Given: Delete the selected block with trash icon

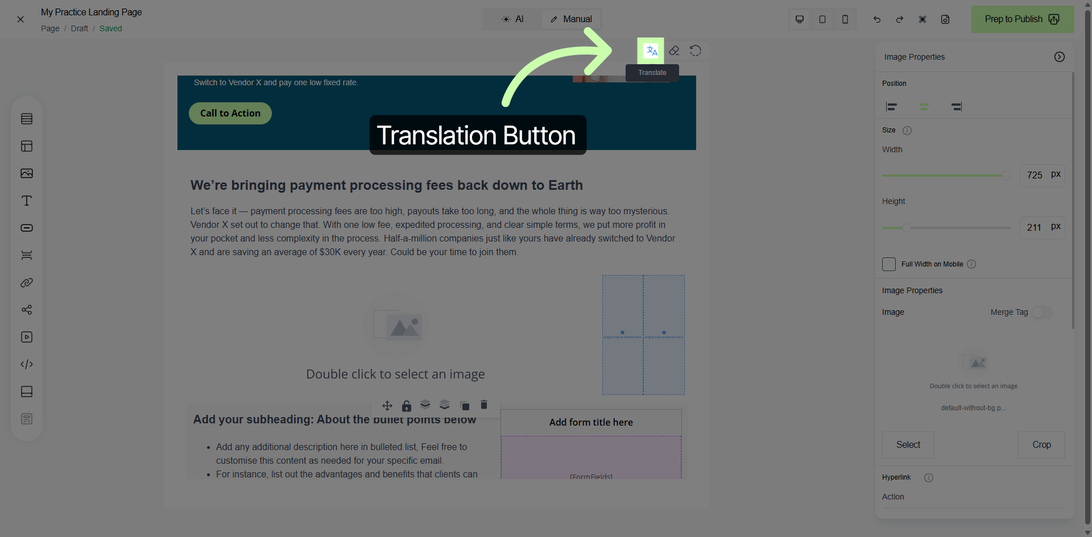Looking at the screenshot, I should point(484,405).
